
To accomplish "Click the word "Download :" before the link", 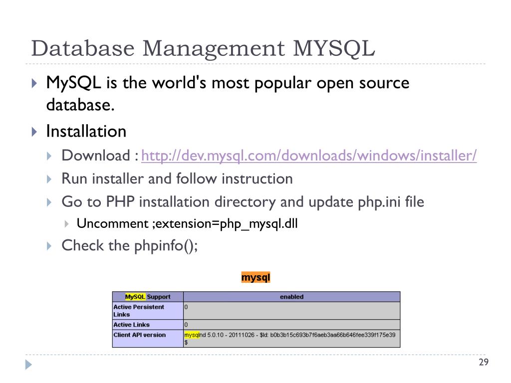I will click(x=100, y=156).
